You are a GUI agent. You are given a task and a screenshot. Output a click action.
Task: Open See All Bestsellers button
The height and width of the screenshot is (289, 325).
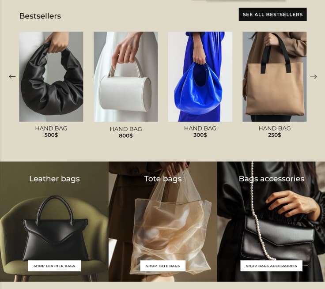coord(272,15)
